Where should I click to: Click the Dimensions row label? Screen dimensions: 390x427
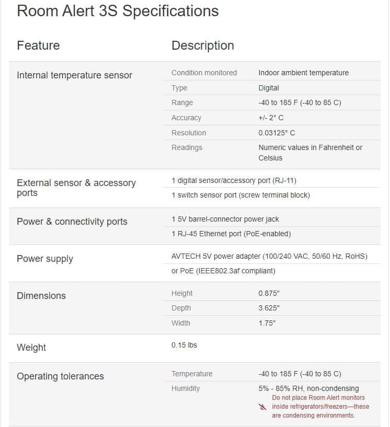point(41,296)
